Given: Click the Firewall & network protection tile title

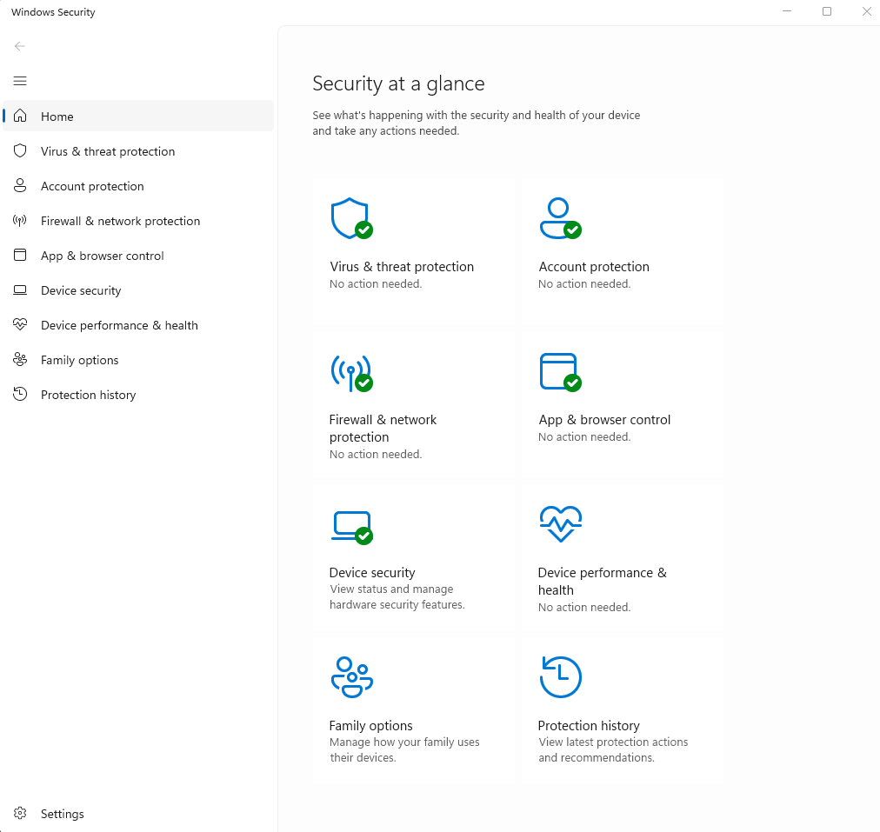Looking at the screenshot, I should coord(383,428).
